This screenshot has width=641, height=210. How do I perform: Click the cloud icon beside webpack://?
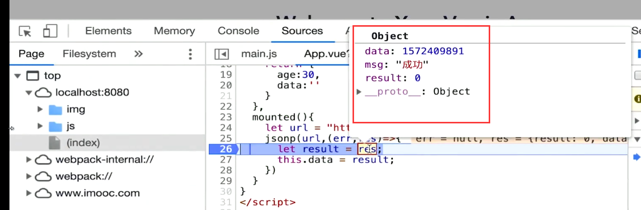pyautogui.click(x=44, y=176)
